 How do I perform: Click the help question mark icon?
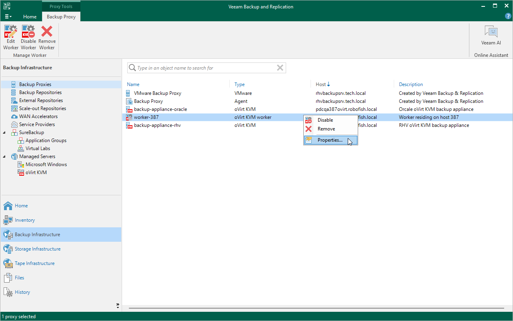click(508, 16)
